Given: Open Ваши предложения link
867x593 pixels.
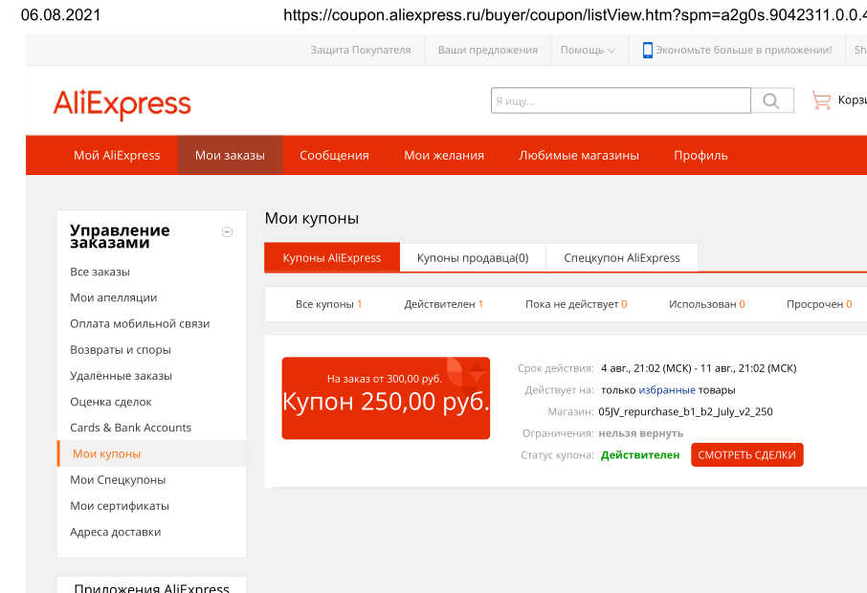Looking at the screenshot, I should 488,51.
